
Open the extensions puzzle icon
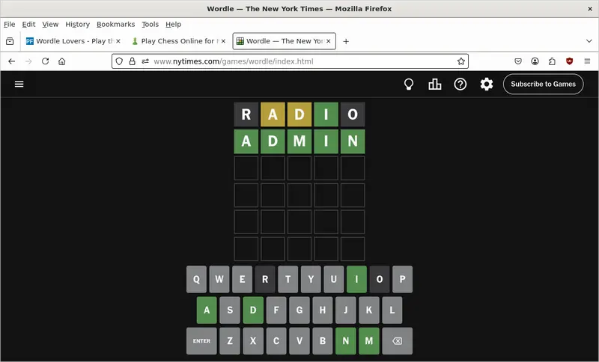552,61
